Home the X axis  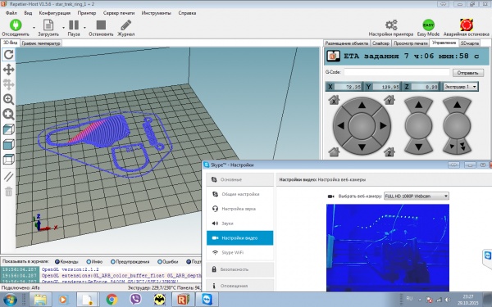coord(334,100)
